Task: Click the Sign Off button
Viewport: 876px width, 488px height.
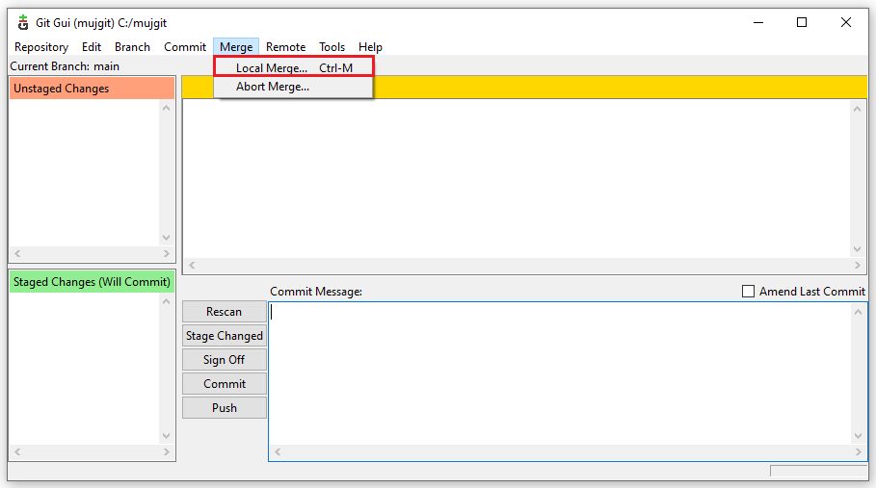Action: coord(224,360)
